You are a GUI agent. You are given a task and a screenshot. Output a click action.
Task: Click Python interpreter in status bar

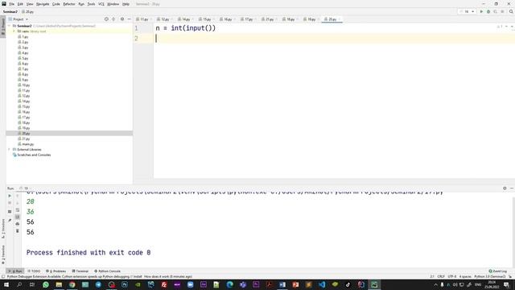[490, 276]
